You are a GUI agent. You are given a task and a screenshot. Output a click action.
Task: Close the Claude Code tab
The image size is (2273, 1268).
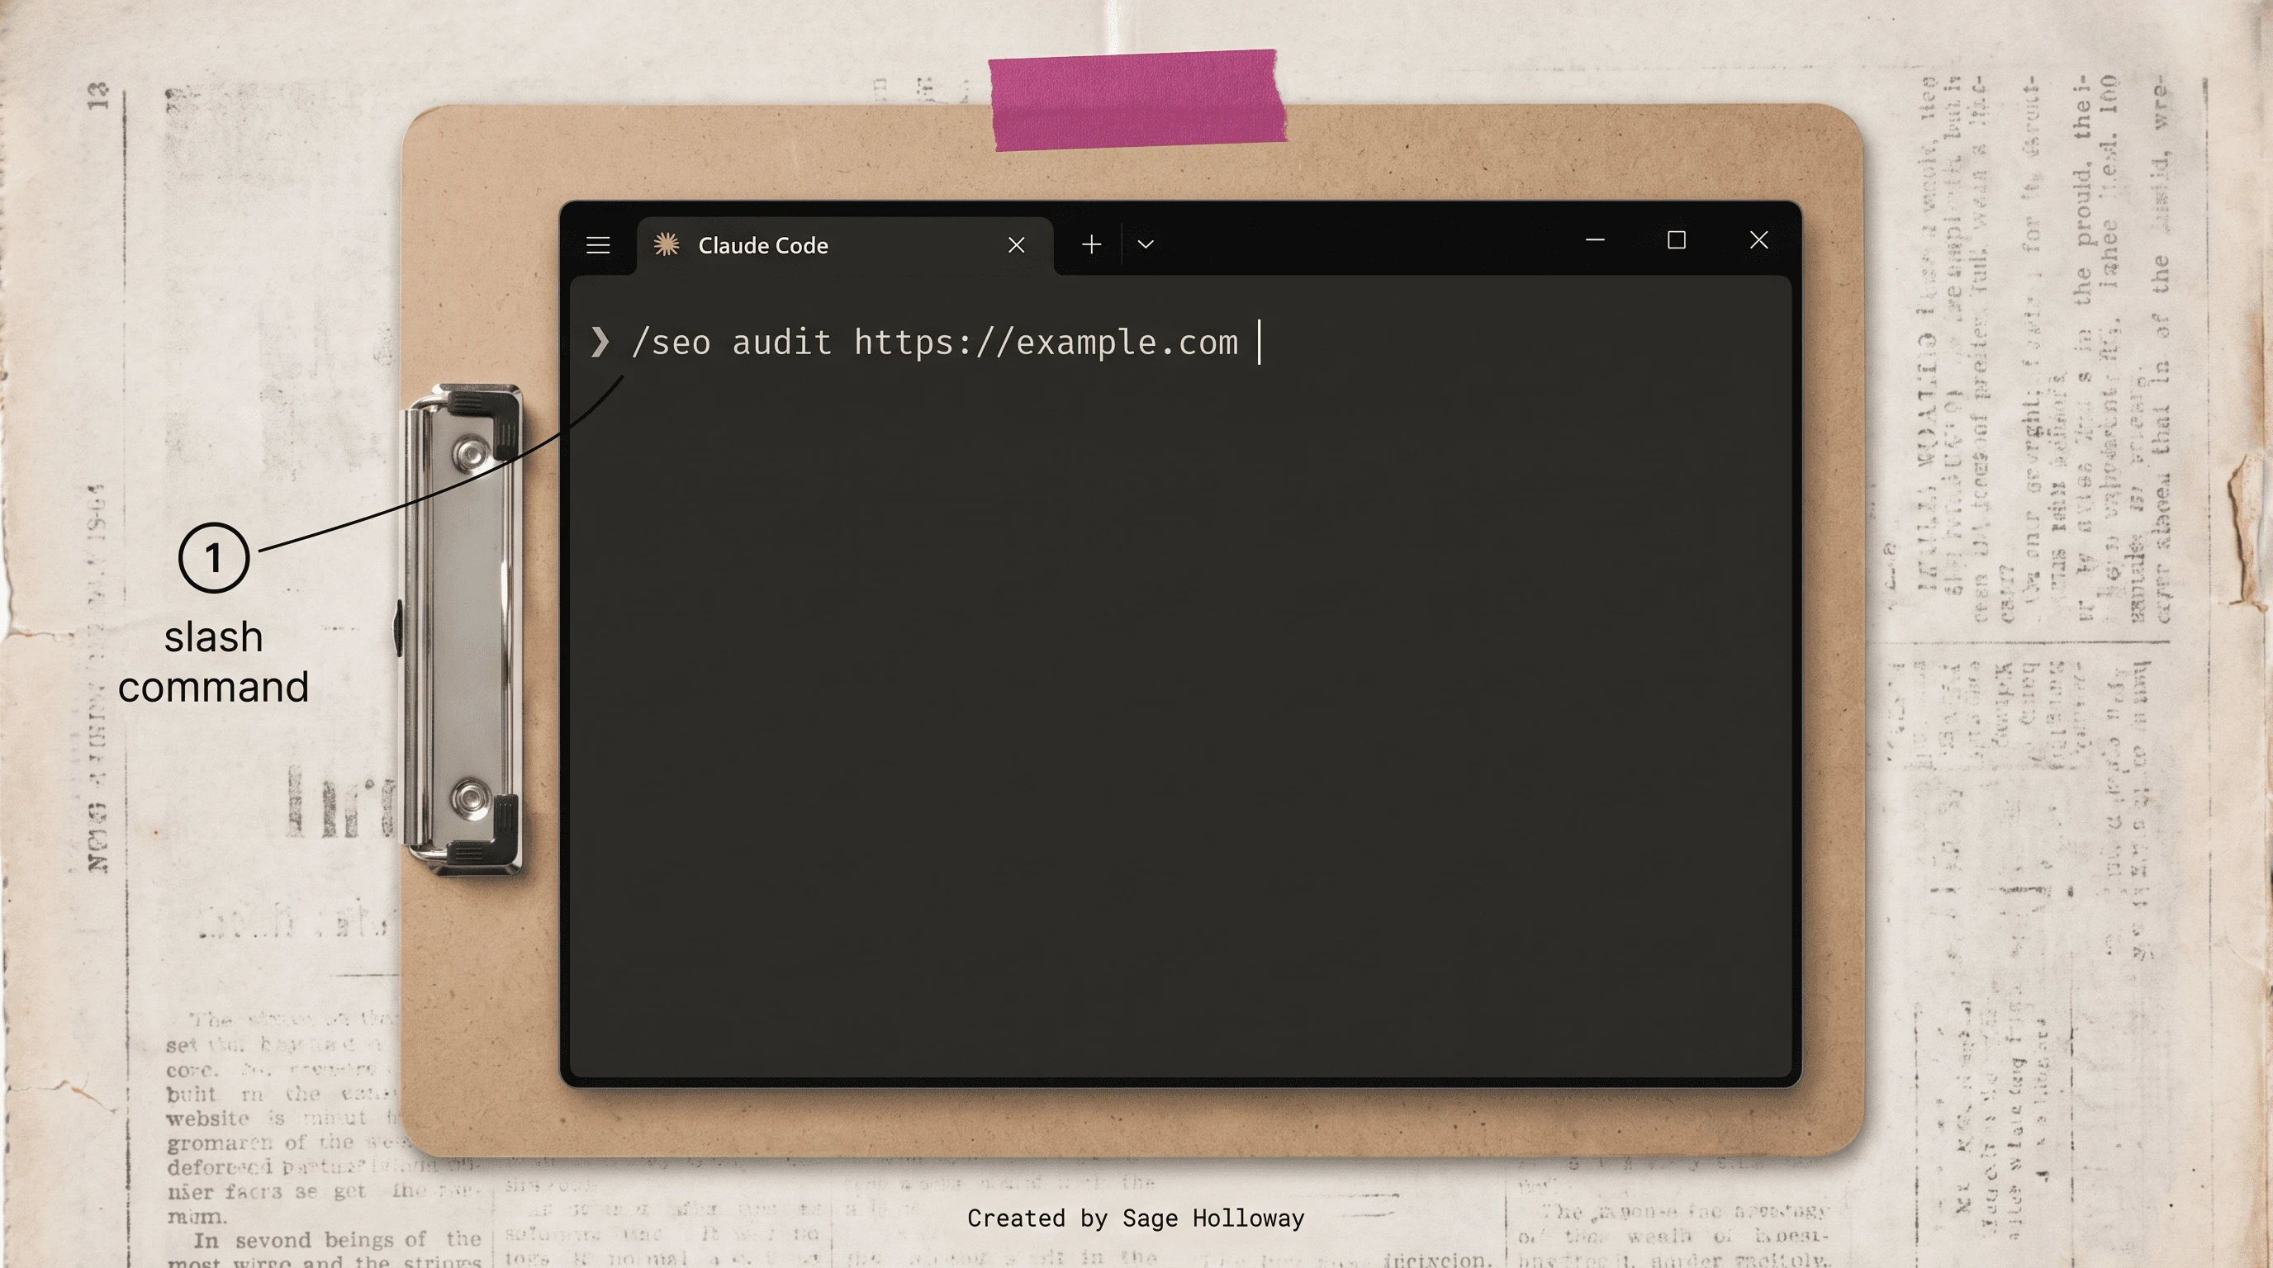pyautogui.click(x=1017, y=245)
